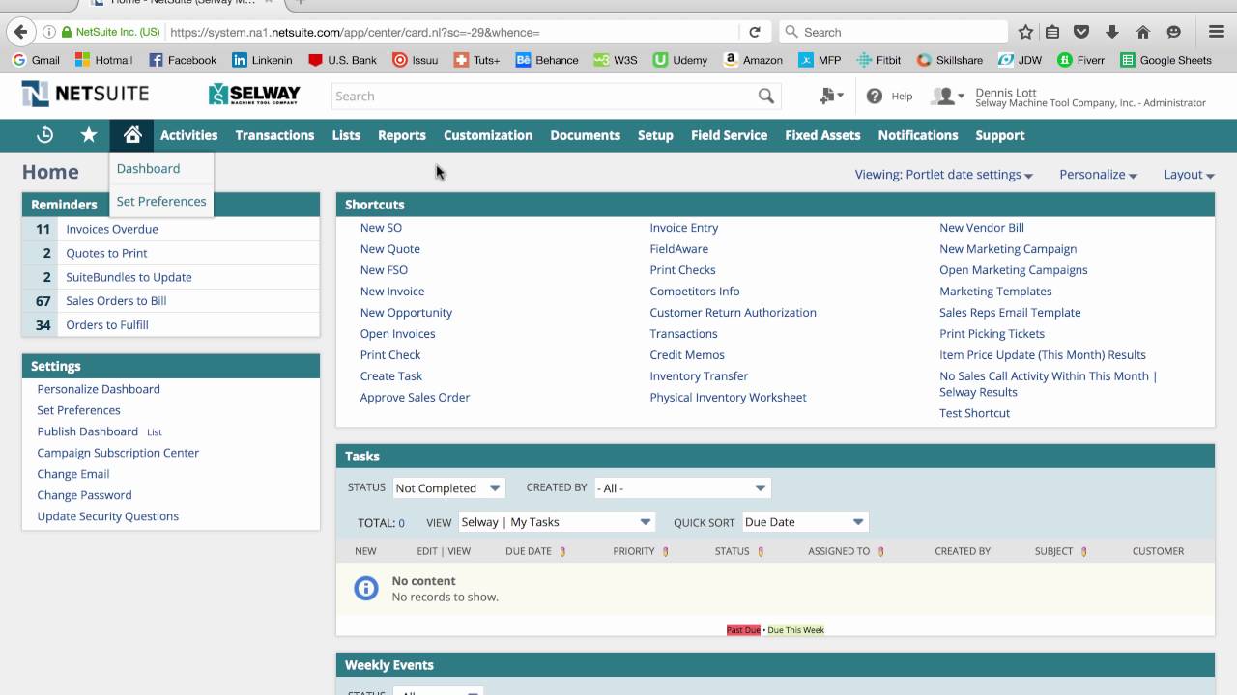The width and height of the screenshot is (1237, 695).
Task: Click the Print Checks shortcut
Action: [x=682, y=270]
